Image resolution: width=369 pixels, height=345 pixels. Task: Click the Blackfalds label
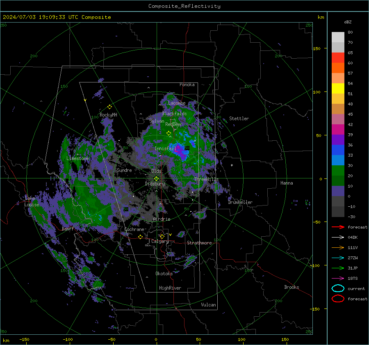point(174,114)
